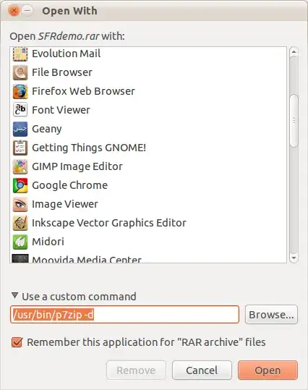Close the Open With dialog
The image size is (308, 390).
click(14, 11)
